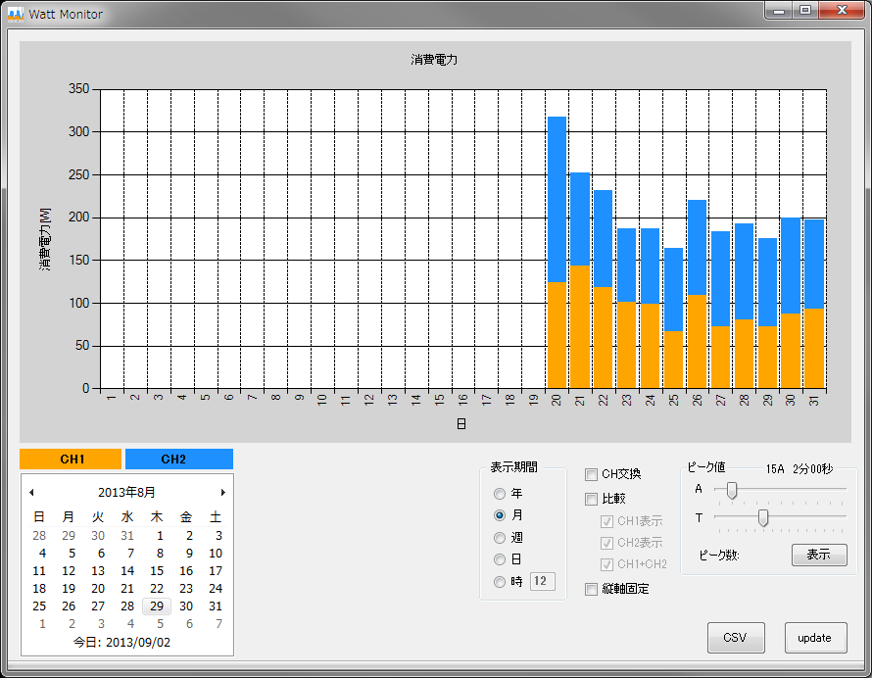Maximize the Watt Monitor window
Viewport: 872px width, 678px height.
point(804,11)
